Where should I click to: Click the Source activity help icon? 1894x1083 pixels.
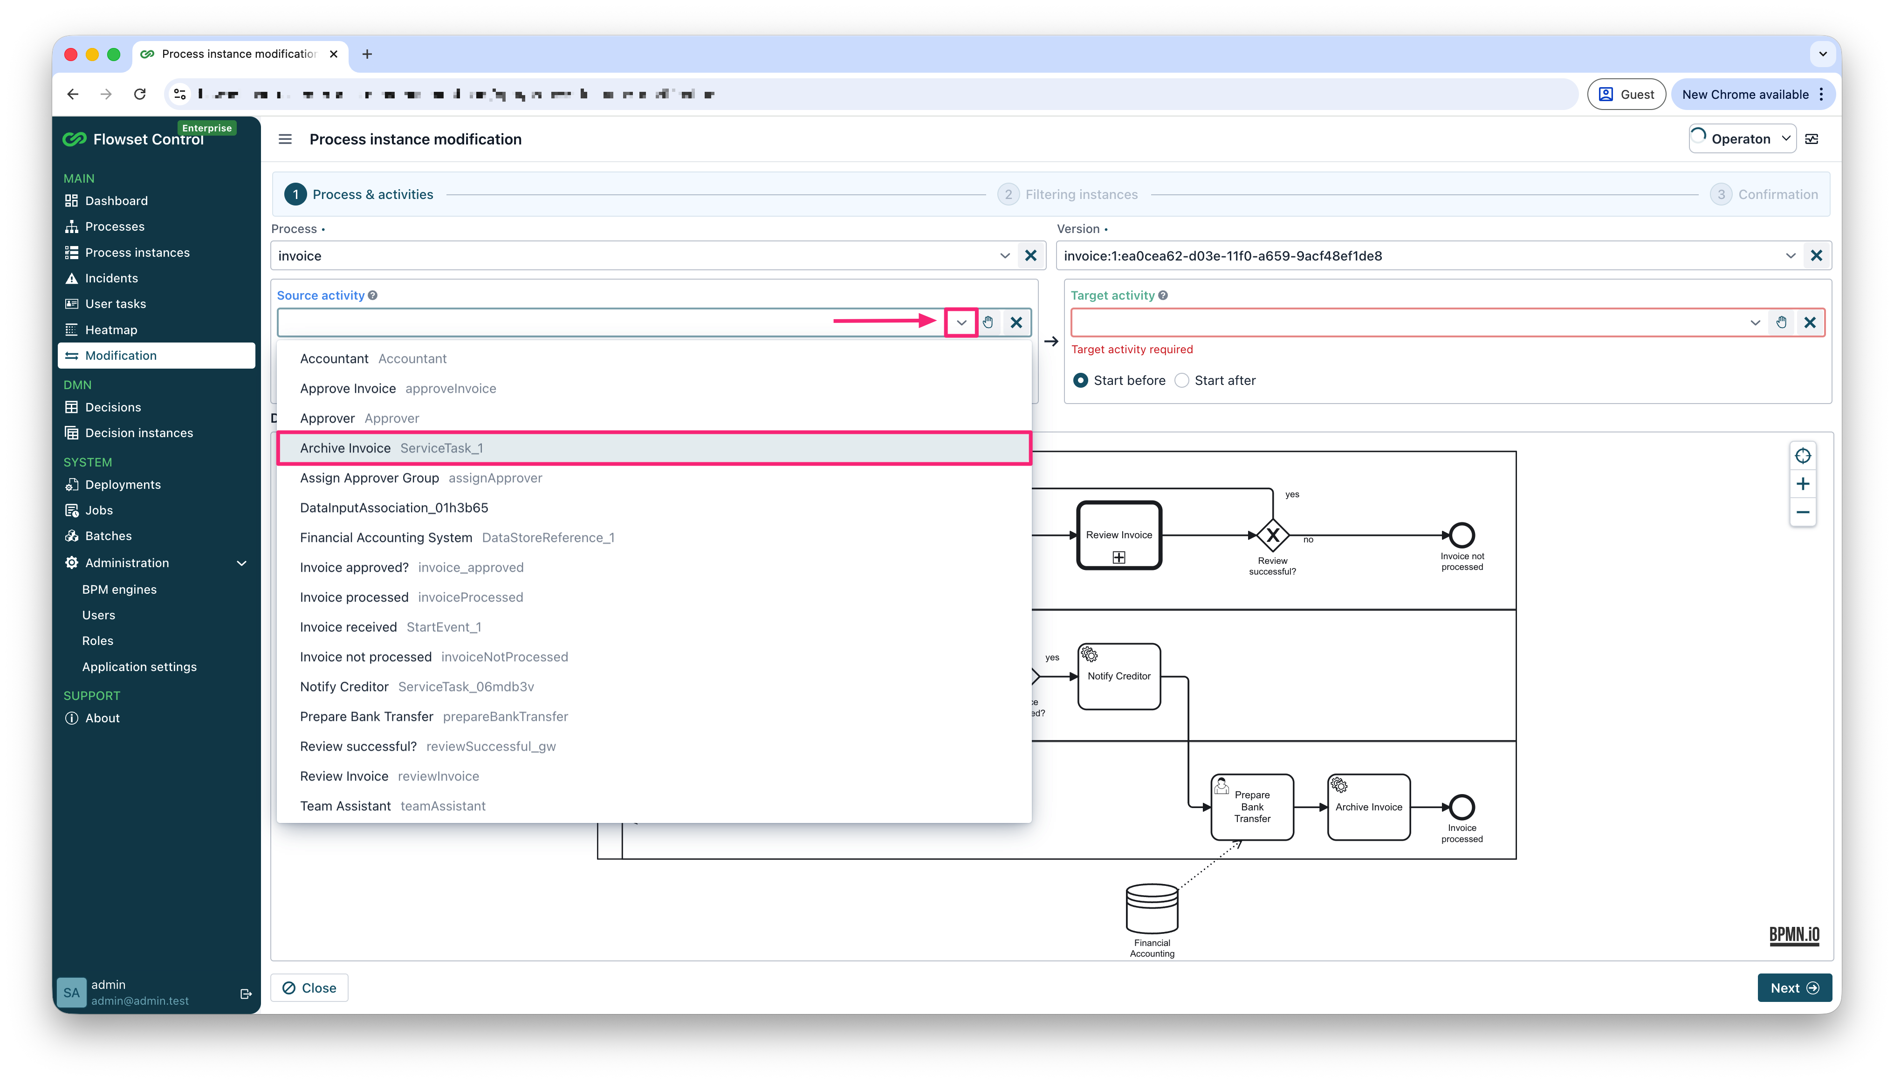point(373,295)
